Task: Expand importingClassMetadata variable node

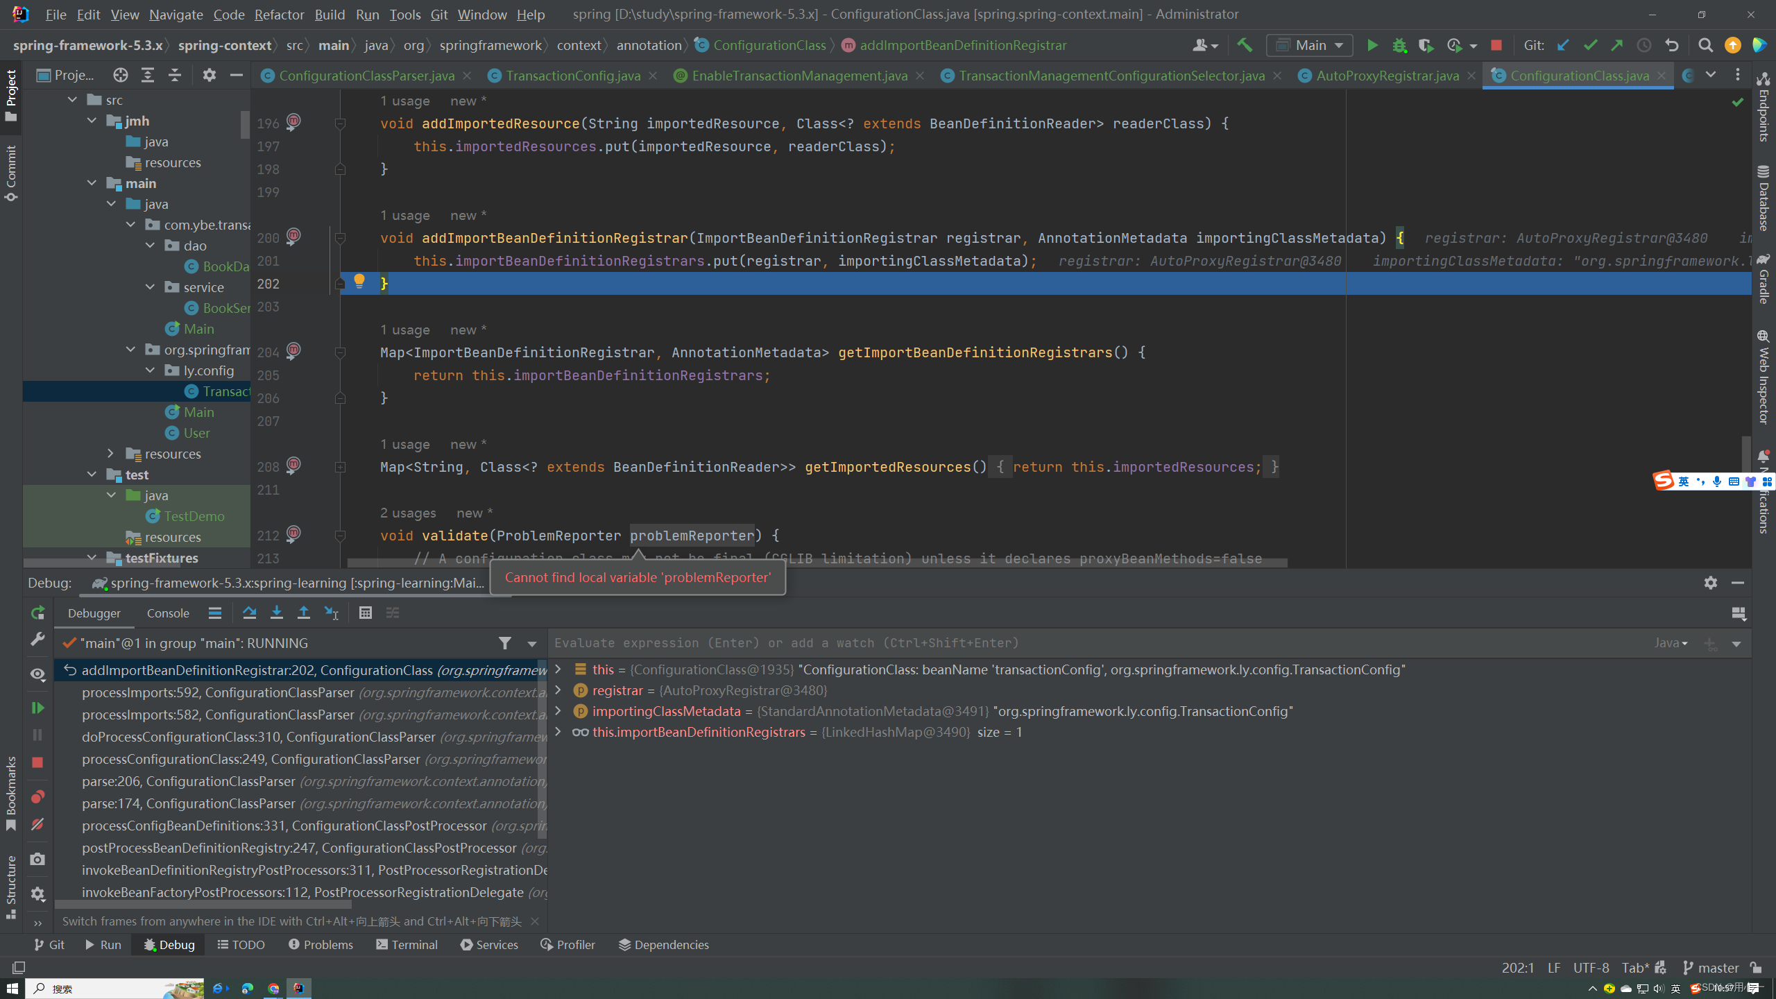Action: pyautogui.click(x=558, y=711)
